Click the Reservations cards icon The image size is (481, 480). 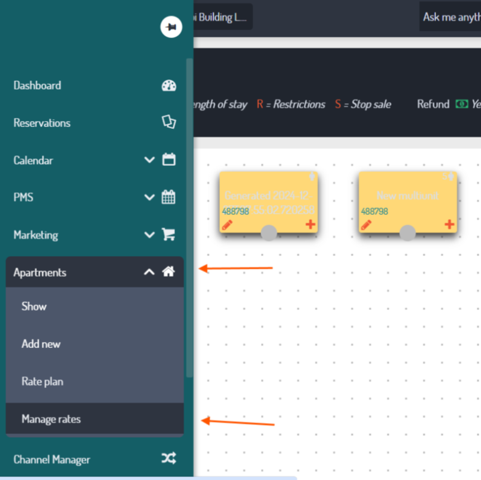[169, 122]
